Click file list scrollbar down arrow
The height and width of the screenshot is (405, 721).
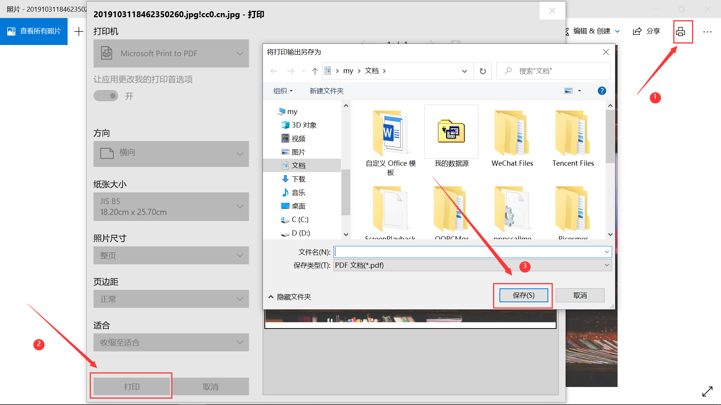coord(610,234)
